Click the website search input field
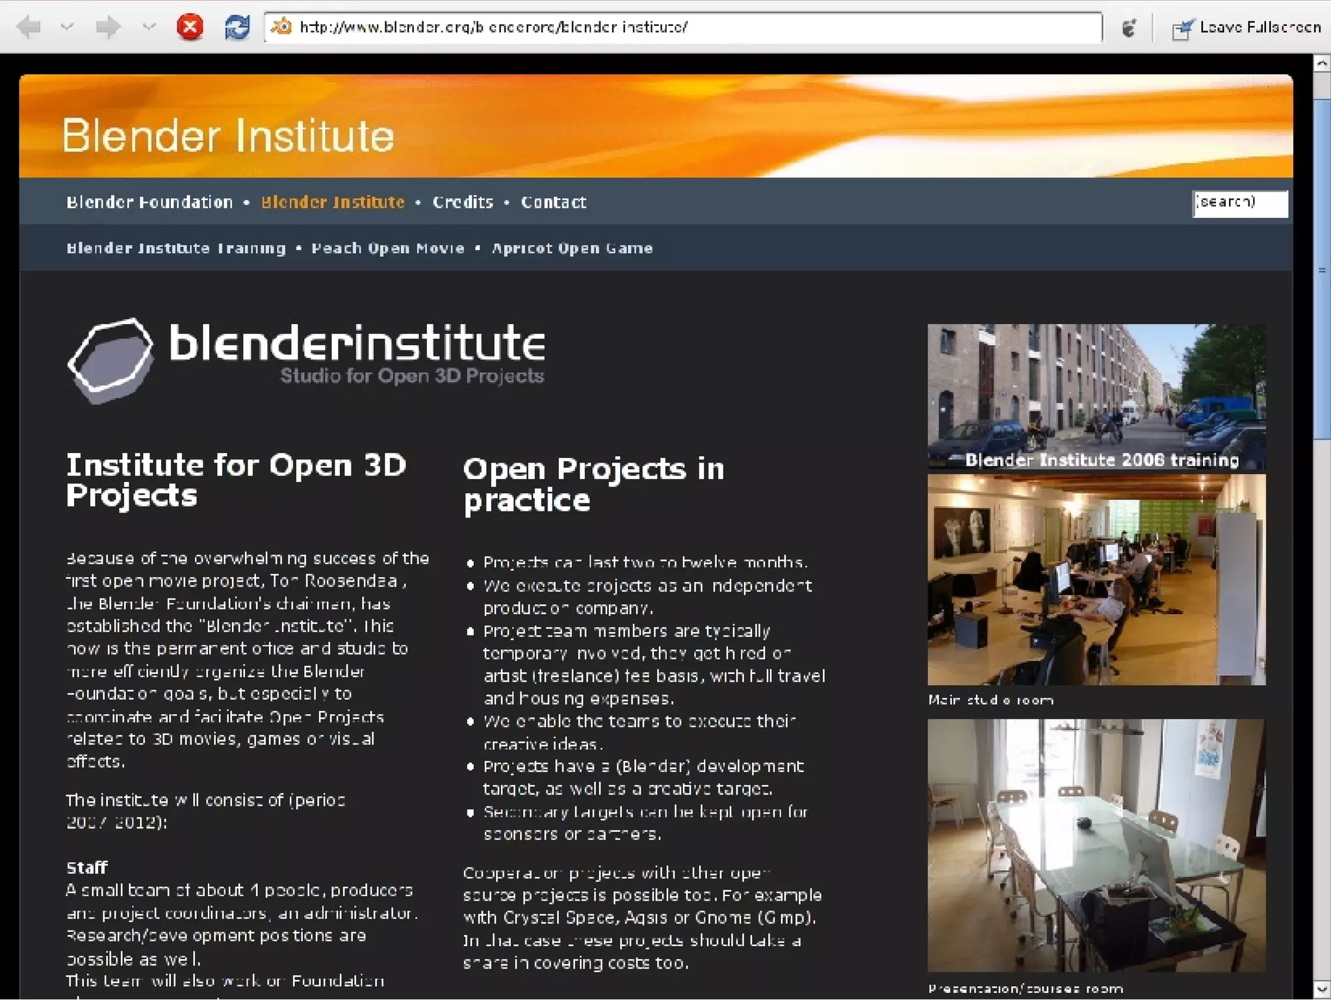 (x=1239, y=204)
